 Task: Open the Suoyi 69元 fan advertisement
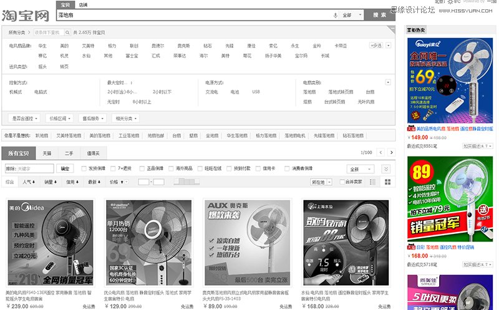450,80
